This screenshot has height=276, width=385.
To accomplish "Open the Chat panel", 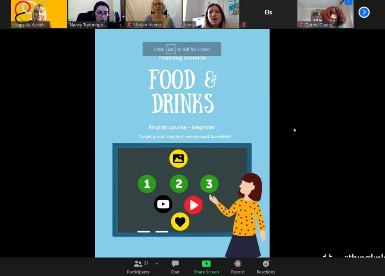I will pos(175,267).
